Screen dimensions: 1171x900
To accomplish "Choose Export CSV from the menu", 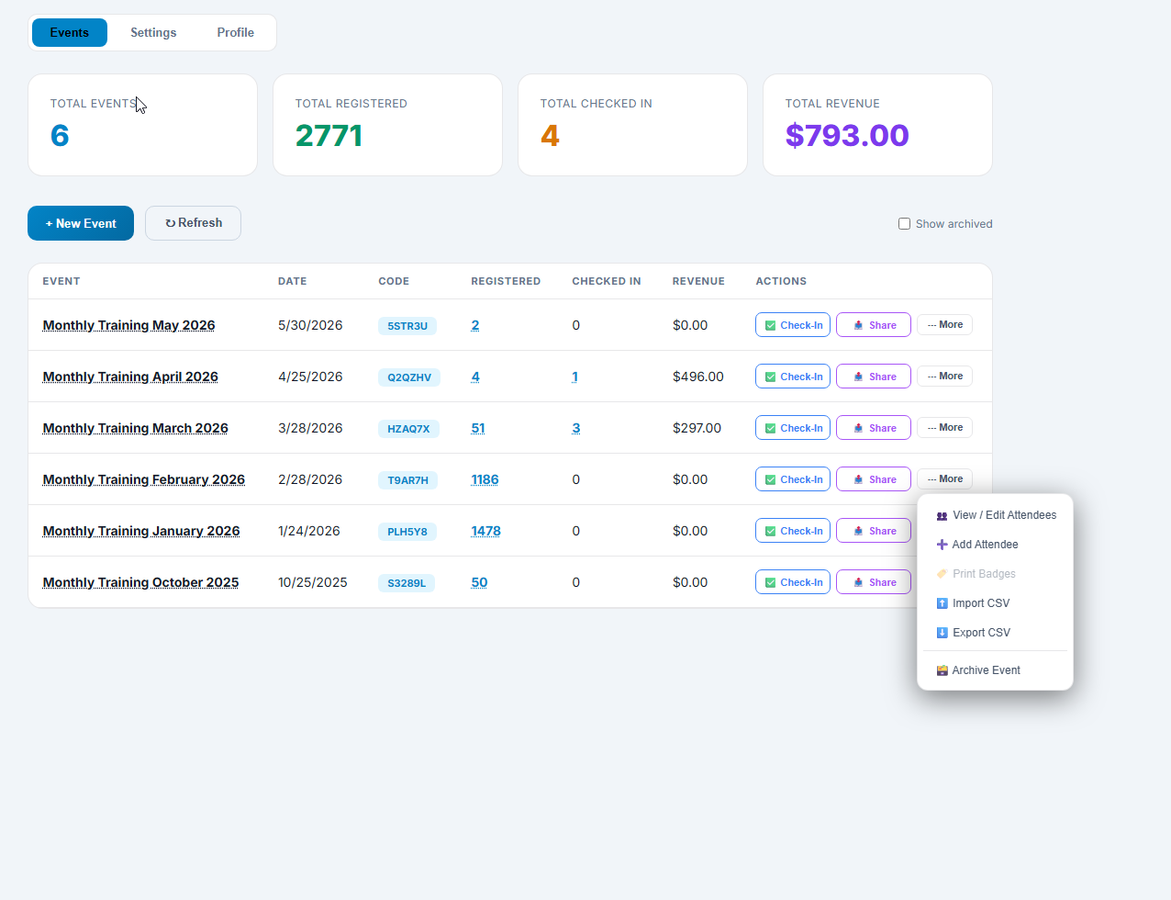I will coord(995,633).
